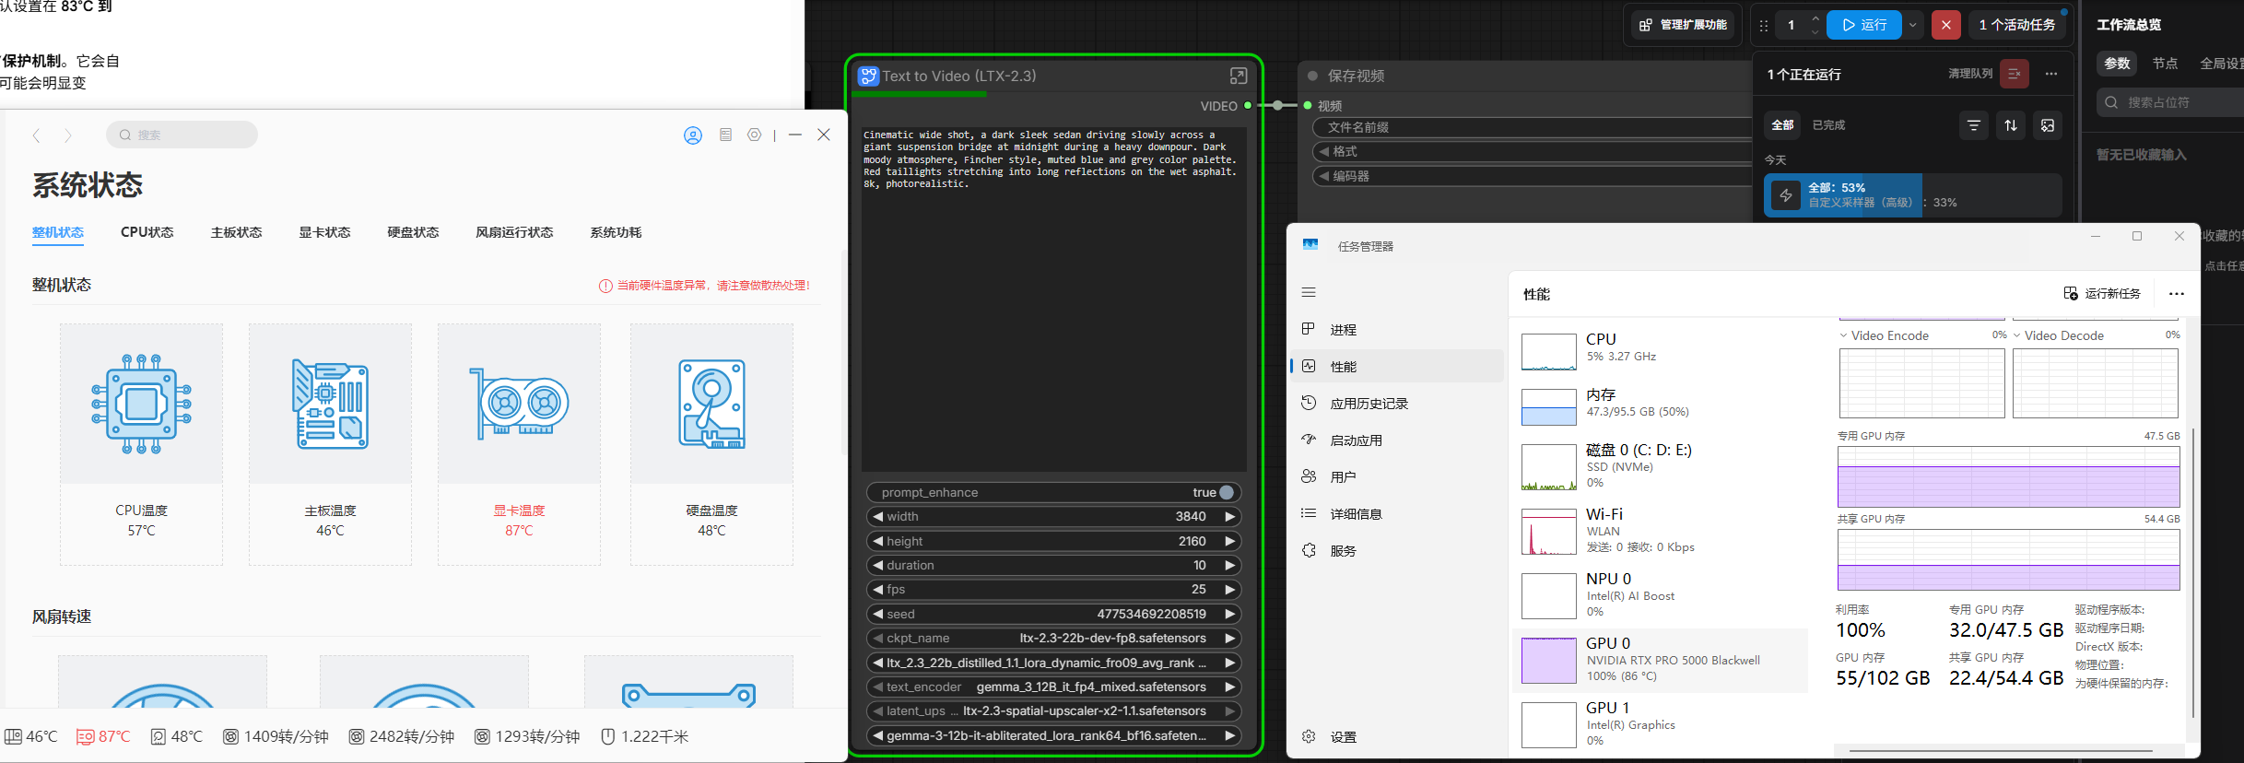Select 节点 tab in workflow overview panel
The height and width of the screenshot is (763, 2244).
point(2165,64)
